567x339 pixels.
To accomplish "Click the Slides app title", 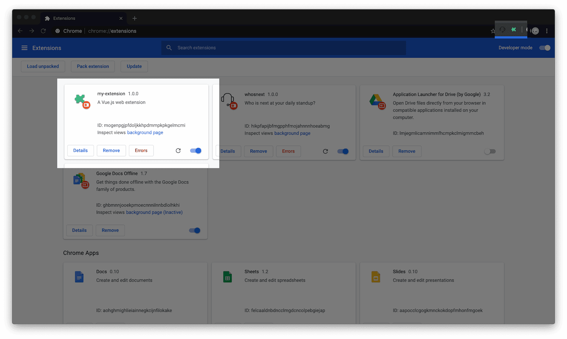I will click(x=399, y=272).
